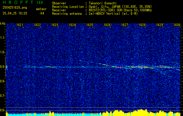
Task: Click the 1628 time marker
Action: click(x=142, y=25)
